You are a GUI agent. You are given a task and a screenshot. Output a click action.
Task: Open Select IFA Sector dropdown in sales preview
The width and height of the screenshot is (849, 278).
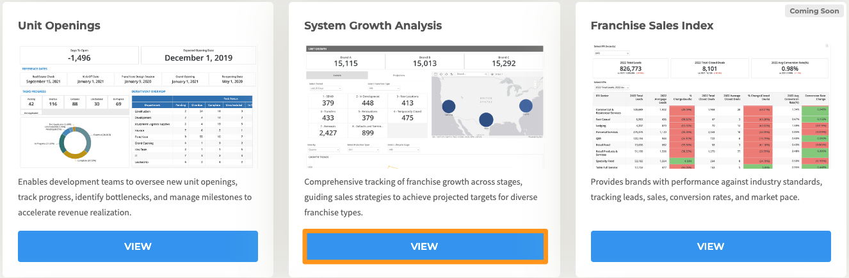click(613, 53)
